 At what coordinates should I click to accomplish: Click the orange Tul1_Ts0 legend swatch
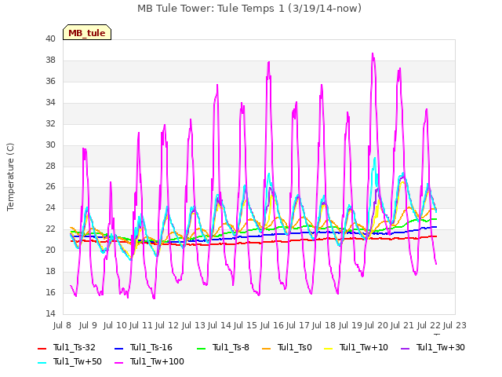click(x=267, y=349)
